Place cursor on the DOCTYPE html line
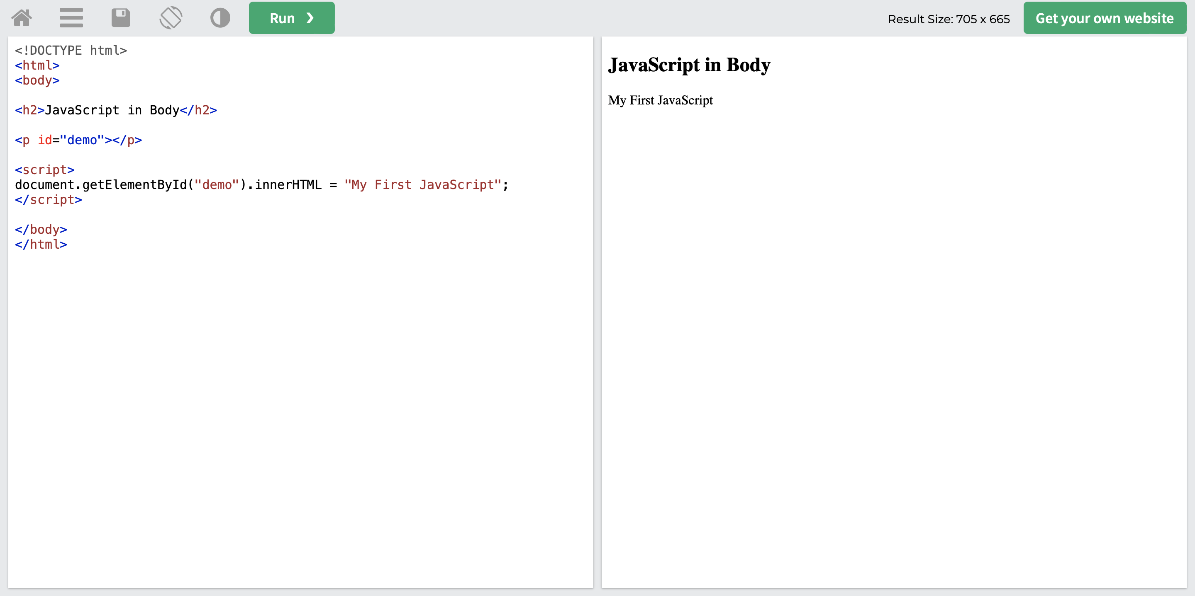The image size is (1195, 596). click(x=71, y=50)
